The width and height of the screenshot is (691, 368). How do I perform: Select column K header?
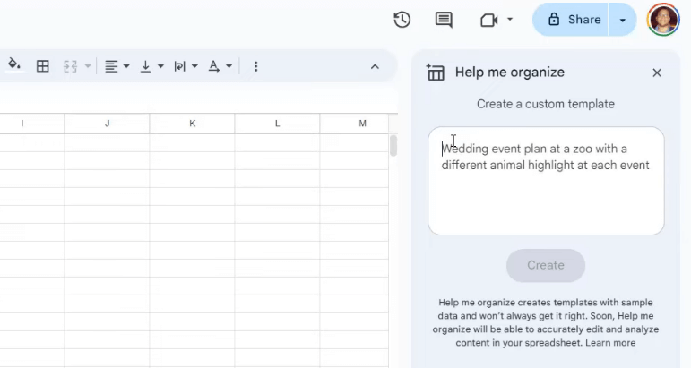(192, 124)
